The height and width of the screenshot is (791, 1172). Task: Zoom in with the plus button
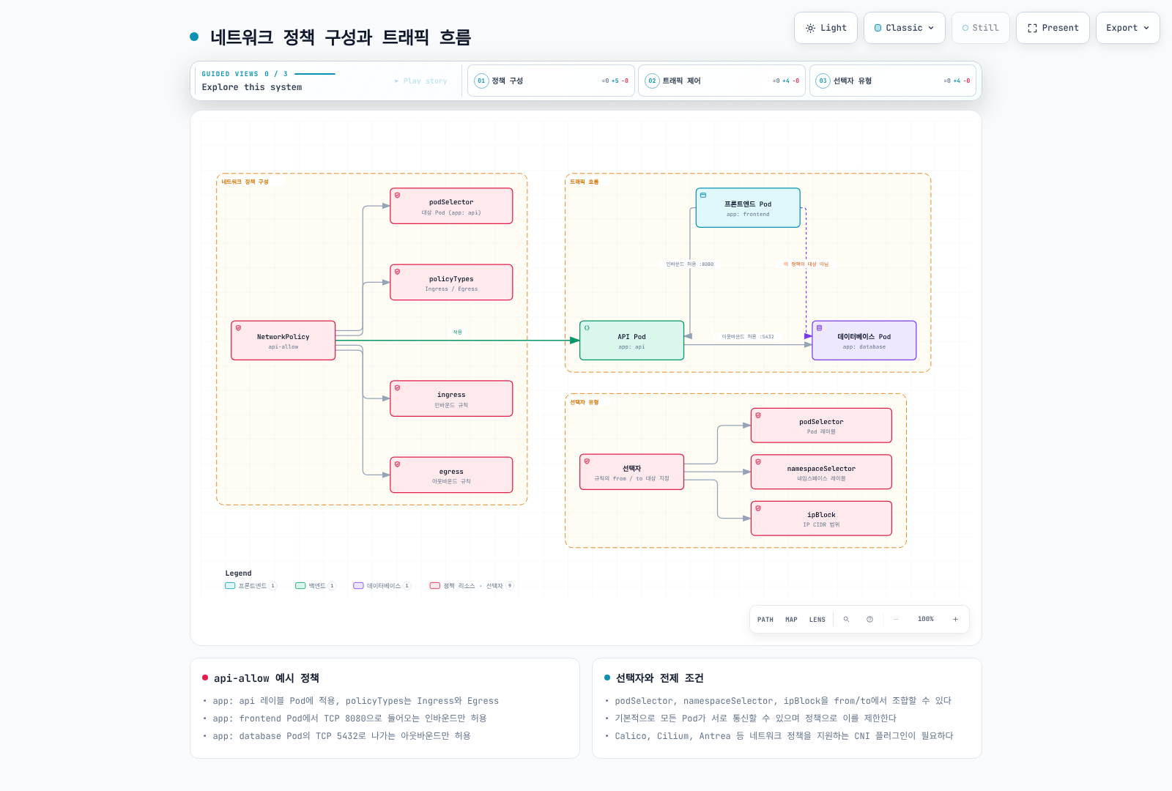pyautogui.click(x=955, y=620)
